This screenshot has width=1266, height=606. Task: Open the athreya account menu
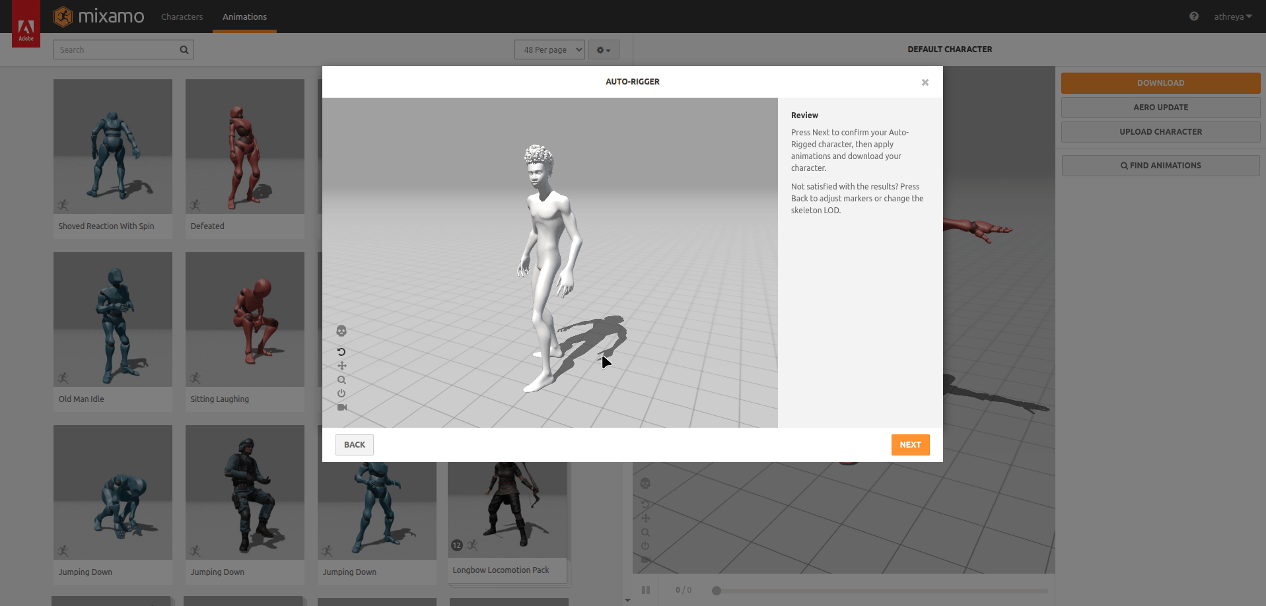(x=1232, y=17)
